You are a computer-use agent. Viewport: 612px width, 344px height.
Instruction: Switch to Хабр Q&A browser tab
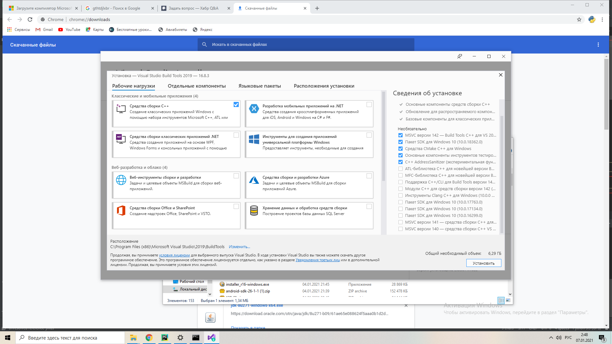tap(195, 8)
